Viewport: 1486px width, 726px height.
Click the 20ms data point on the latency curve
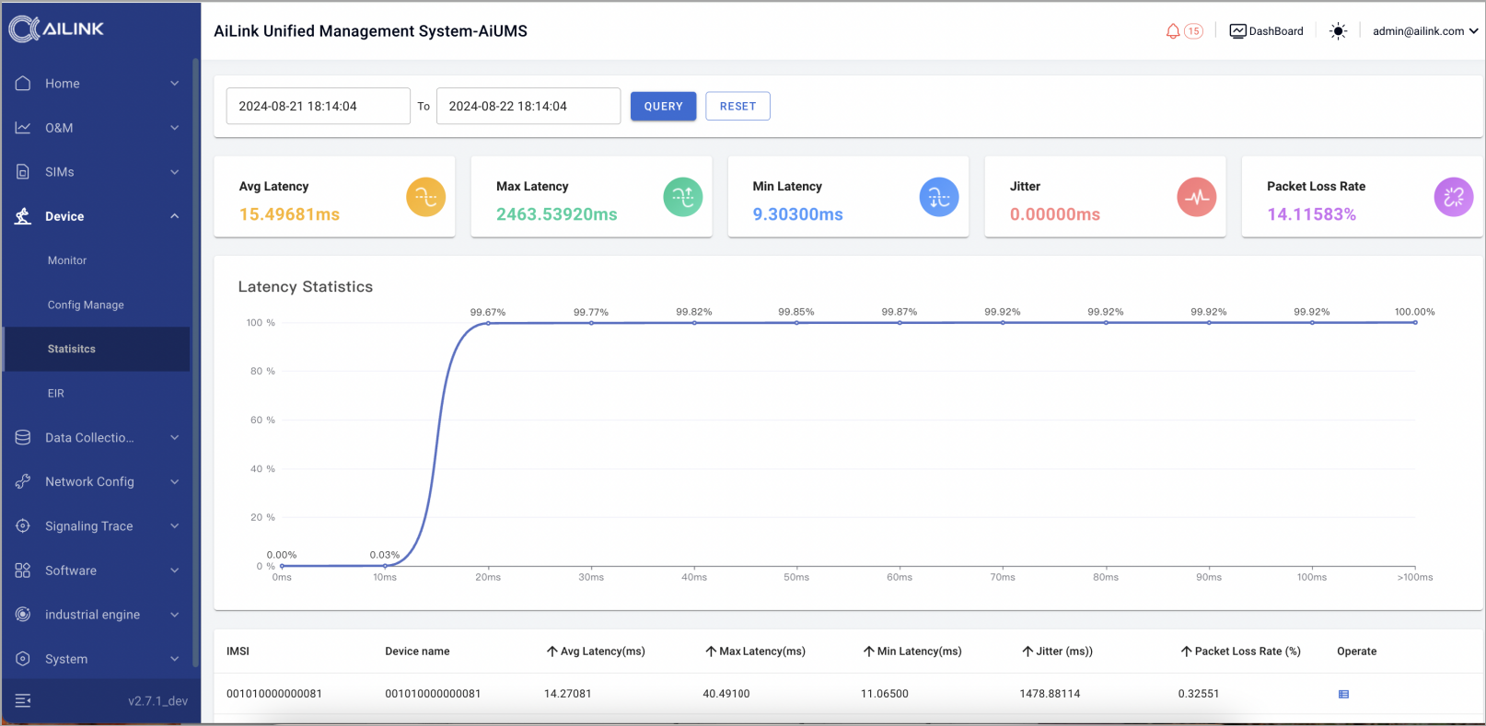tap(488, 323)
